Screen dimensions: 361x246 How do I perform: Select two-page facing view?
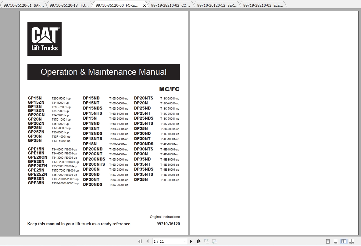pyautogui.click(x=344, y=241)
